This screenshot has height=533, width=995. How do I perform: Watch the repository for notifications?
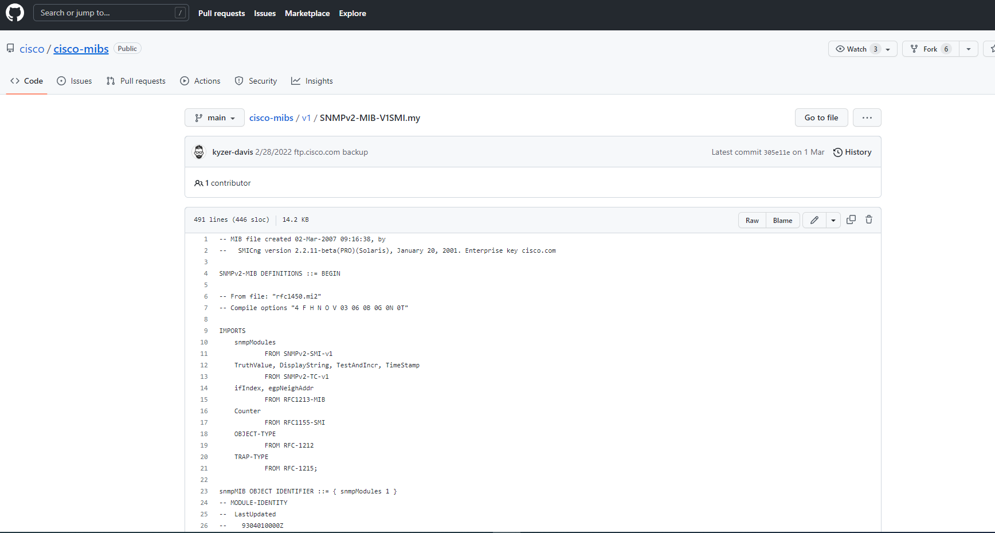[x=852, y=49]
